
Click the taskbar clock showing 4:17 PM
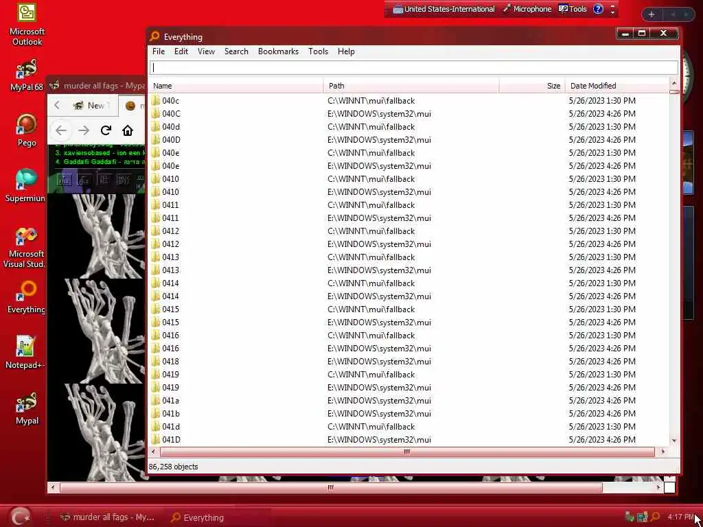[x=680, y=517]
